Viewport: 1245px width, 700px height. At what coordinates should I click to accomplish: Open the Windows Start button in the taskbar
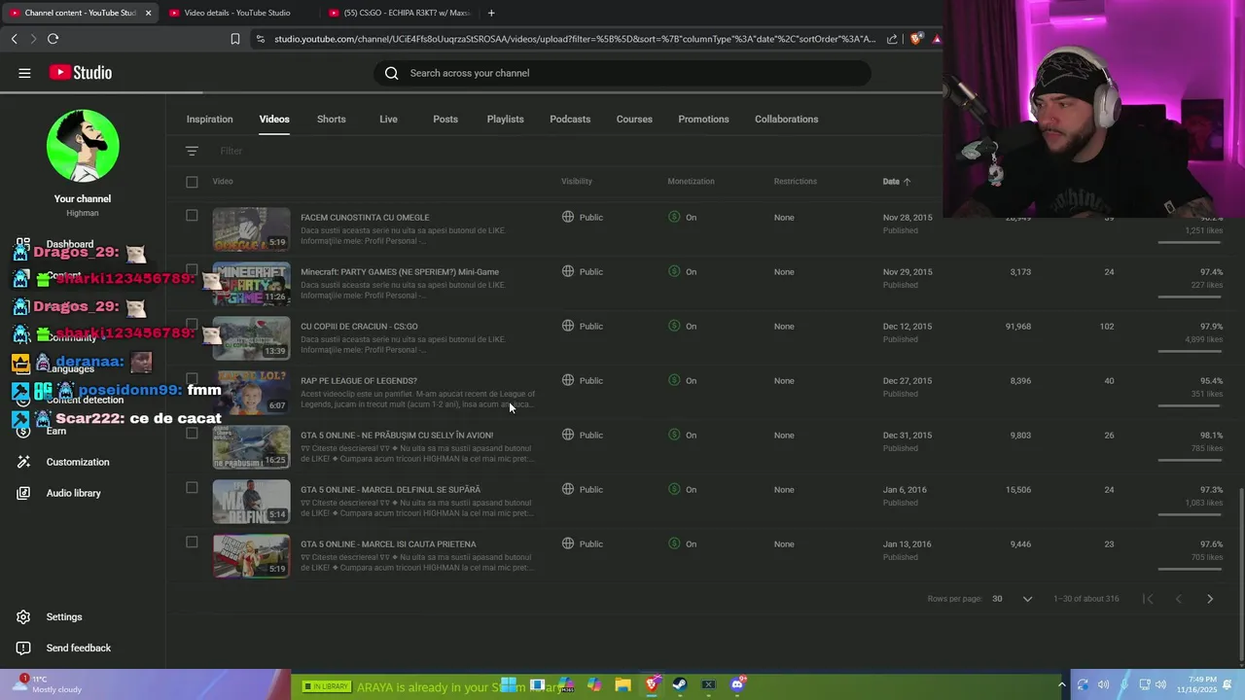pos(509,685)
